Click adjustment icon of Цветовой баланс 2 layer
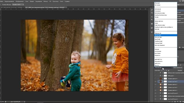Screen dimensions: 184x103 point(160,93)
